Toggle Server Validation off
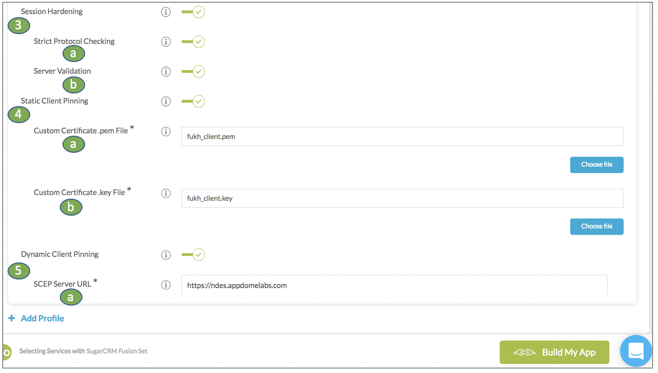 click(194, 72)
